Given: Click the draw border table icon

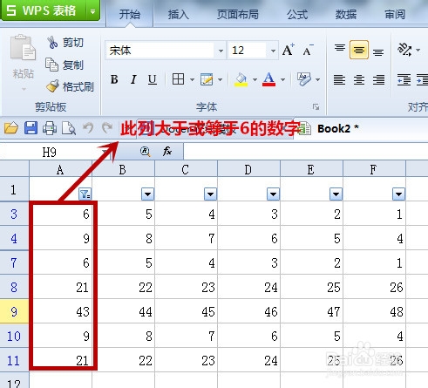Looking at the screenshot, I should coord(207,79).
